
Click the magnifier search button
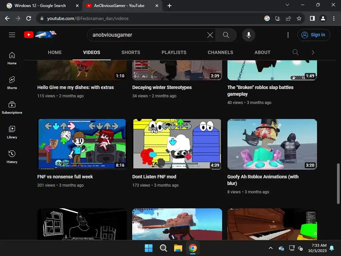(x=226, y=35)
